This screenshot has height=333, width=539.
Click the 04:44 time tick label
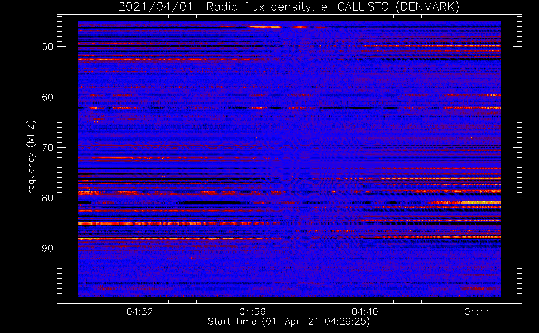[478, 312]
